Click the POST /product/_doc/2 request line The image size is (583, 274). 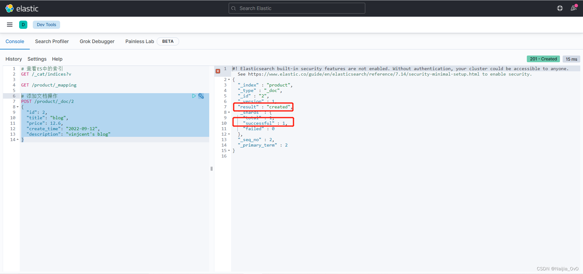(47, 101)
